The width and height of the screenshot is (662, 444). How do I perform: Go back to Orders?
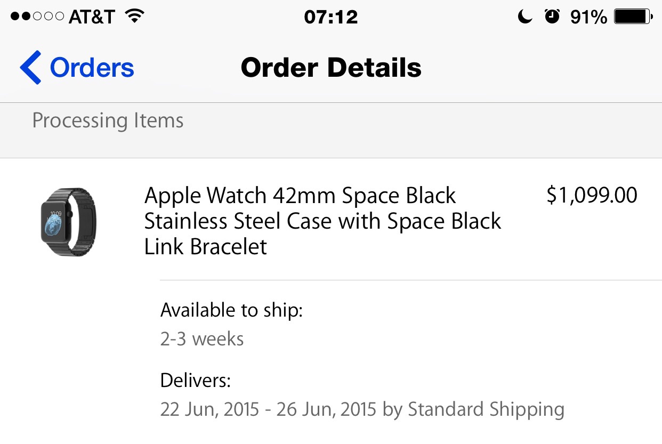(x=92, y=68)
